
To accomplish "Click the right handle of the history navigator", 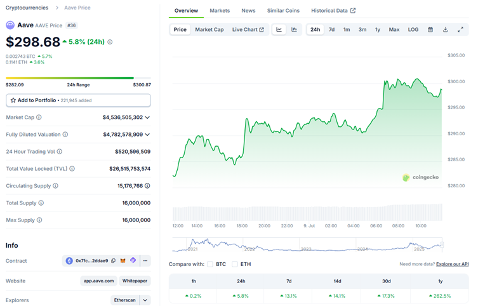I will [x=442, y=245].
